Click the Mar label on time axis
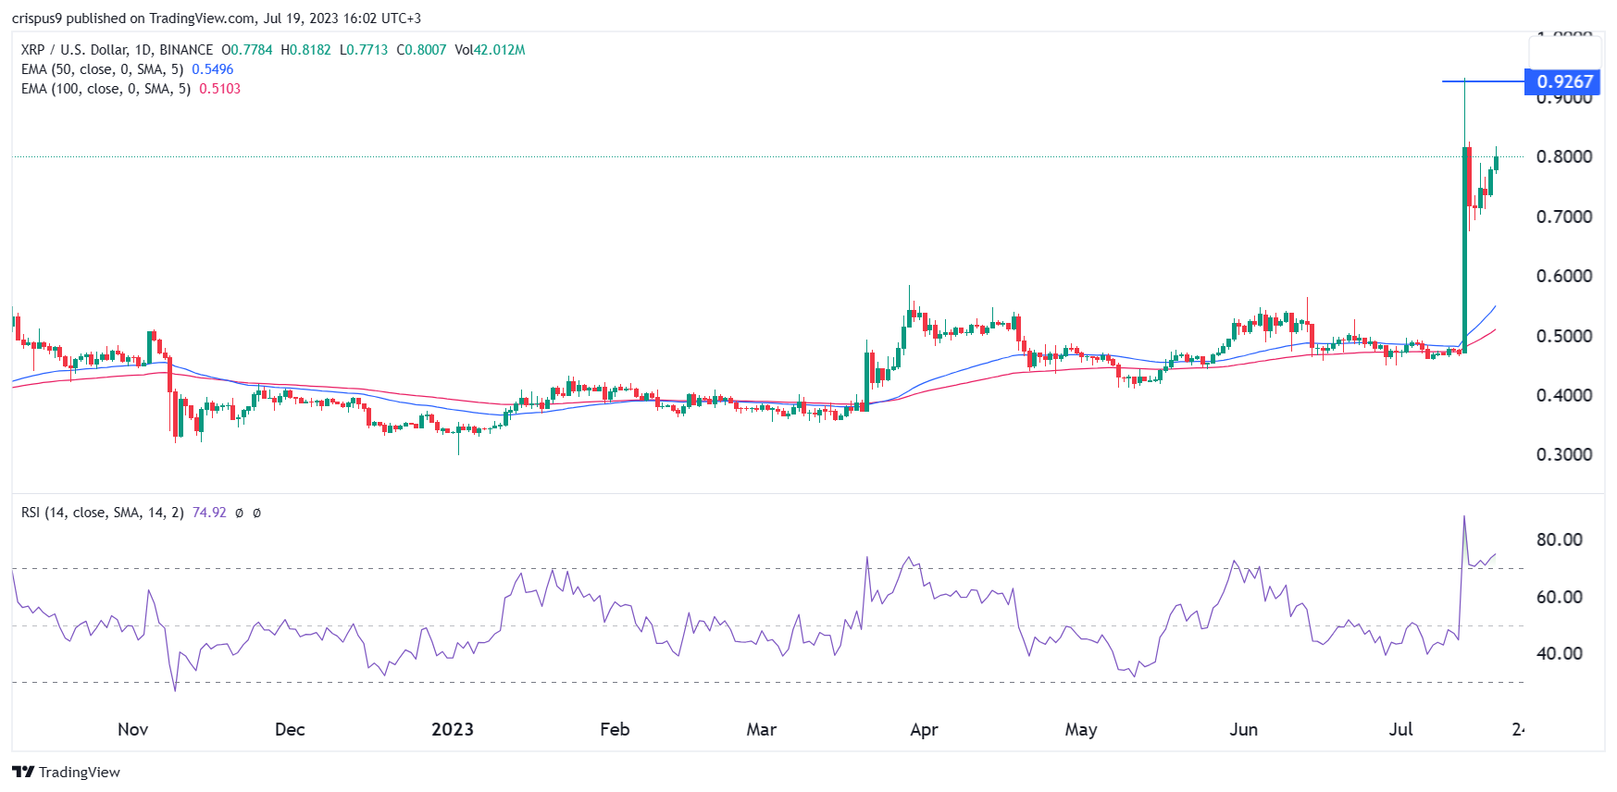 coord(762,729)
